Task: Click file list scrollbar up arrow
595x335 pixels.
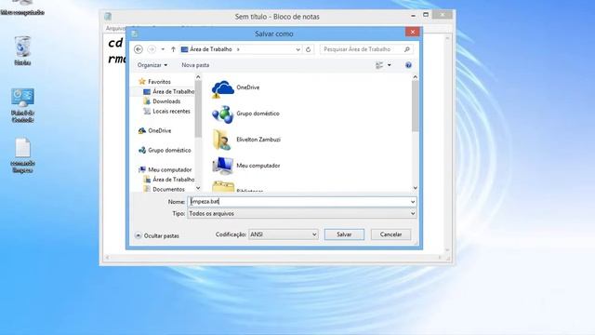Action: tap(416, 77)
